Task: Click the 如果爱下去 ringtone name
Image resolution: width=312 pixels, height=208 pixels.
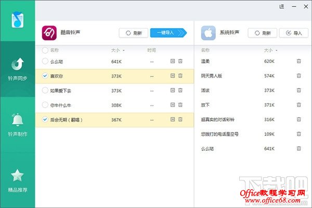Action: coord(61,91)
